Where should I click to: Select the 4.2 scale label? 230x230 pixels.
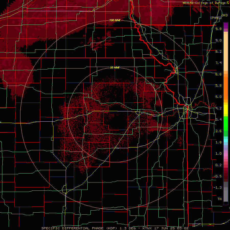(x=218, y=108)
